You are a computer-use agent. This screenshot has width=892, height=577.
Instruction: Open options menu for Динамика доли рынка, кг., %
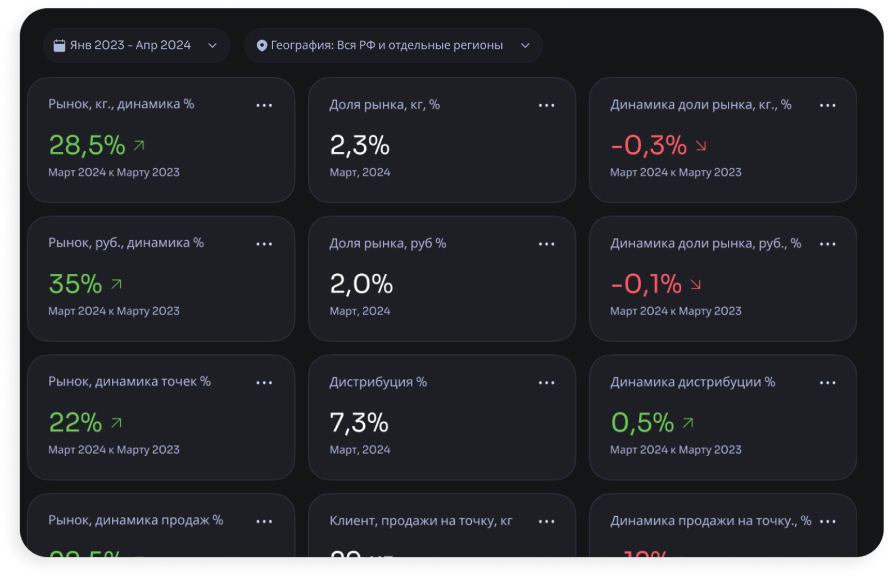[827, 105]
